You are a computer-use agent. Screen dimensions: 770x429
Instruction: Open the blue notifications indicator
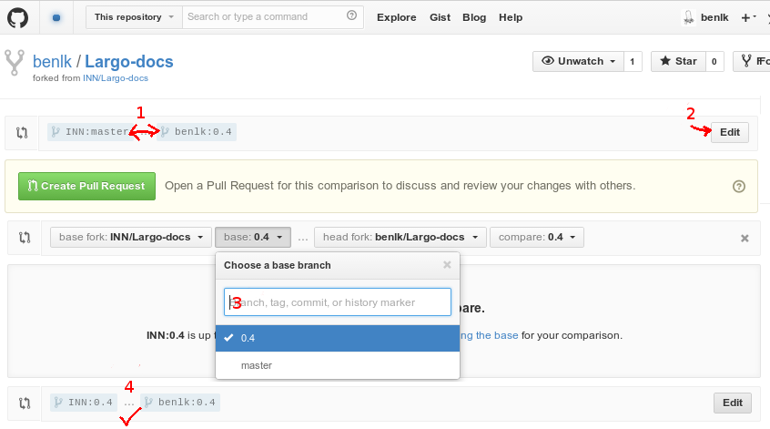tap(56, 17)
